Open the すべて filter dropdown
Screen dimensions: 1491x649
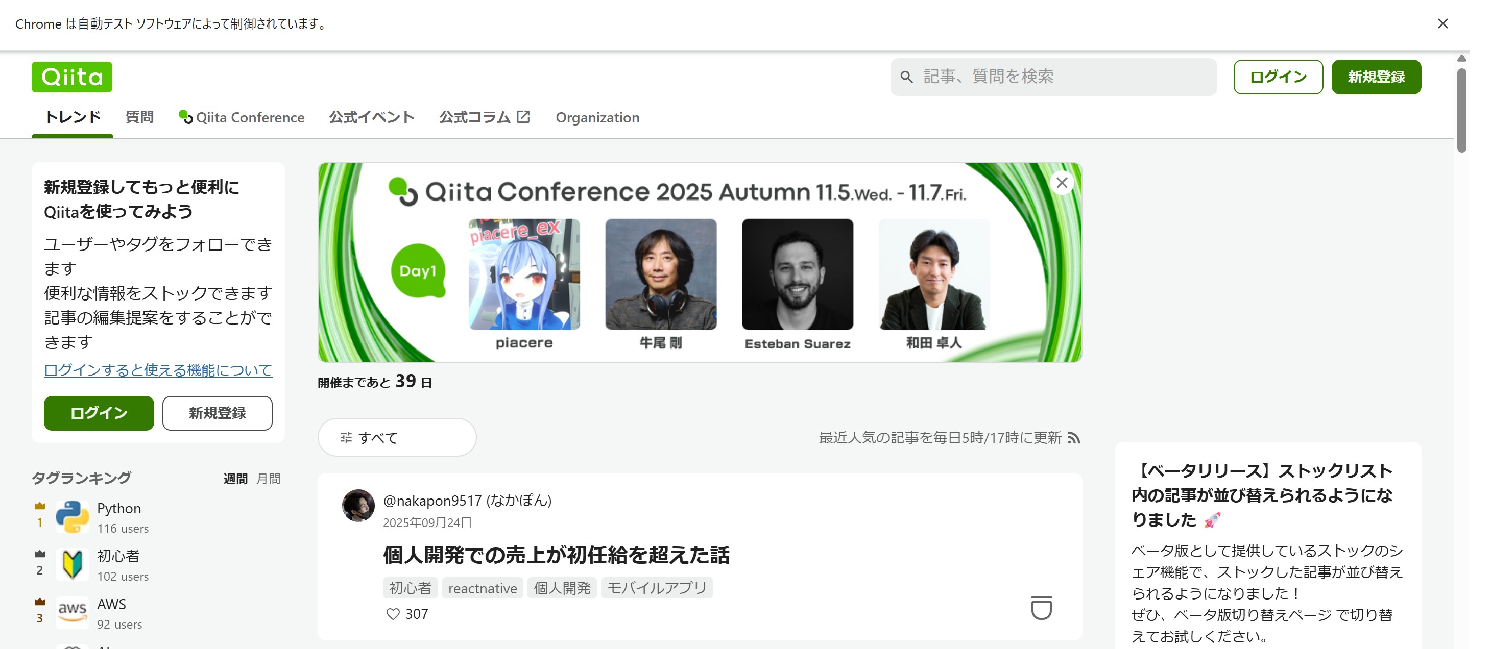pos(396,437)
